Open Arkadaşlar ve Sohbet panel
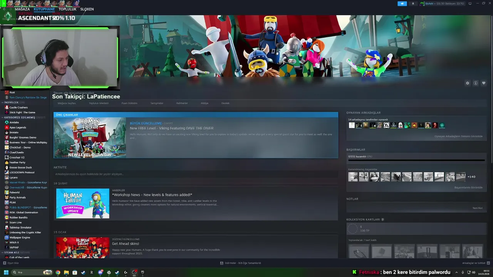Screen dimensions: 493x277 point(475,263)
